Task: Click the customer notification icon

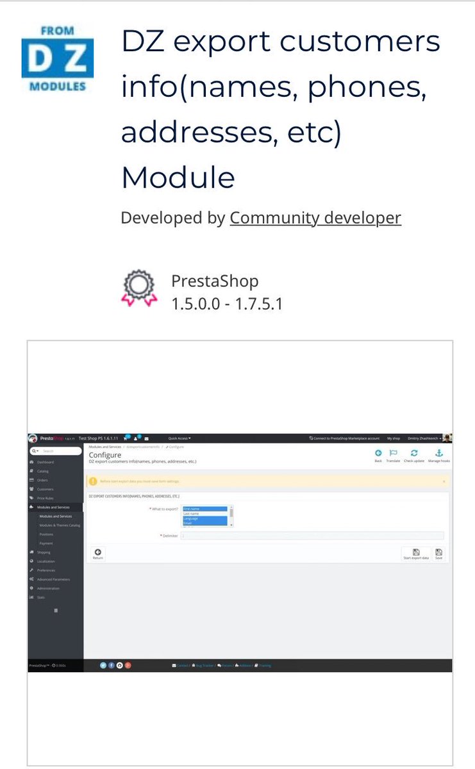Action: [x=137, y=438]
